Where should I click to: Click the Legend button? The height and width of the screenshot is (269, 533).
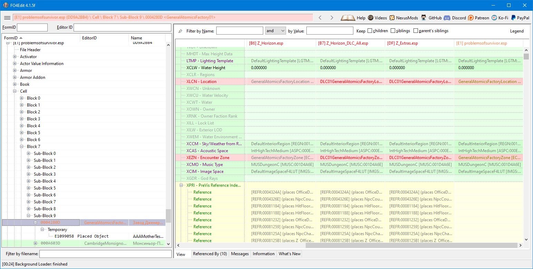[517, 31]
